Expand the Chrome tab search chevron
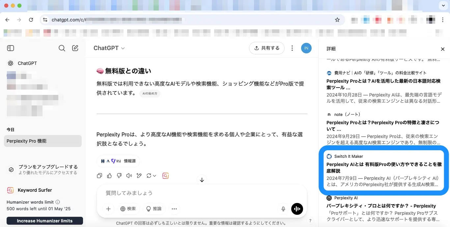 tap(443, 6)
